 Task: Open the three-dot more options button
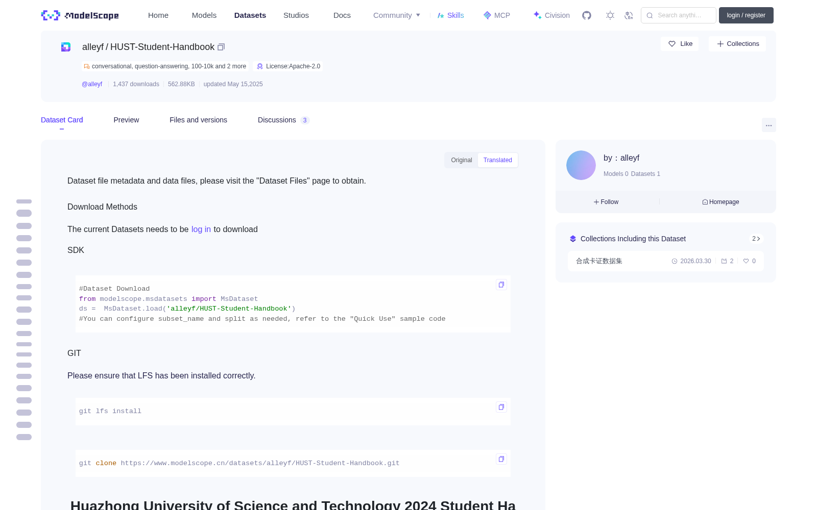(769, 125)
